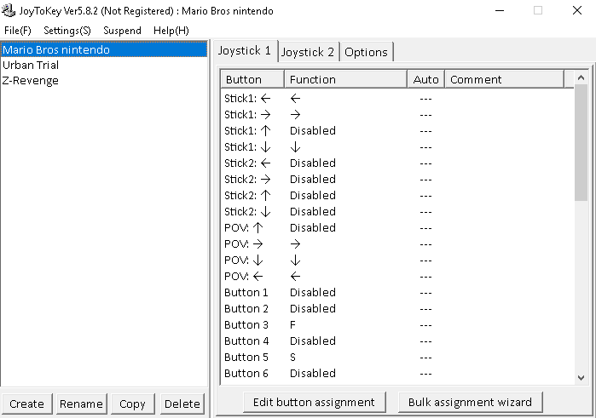The image size is (596, 418).
Task: Select the POV up arrow row
Action: pos(397,228)
